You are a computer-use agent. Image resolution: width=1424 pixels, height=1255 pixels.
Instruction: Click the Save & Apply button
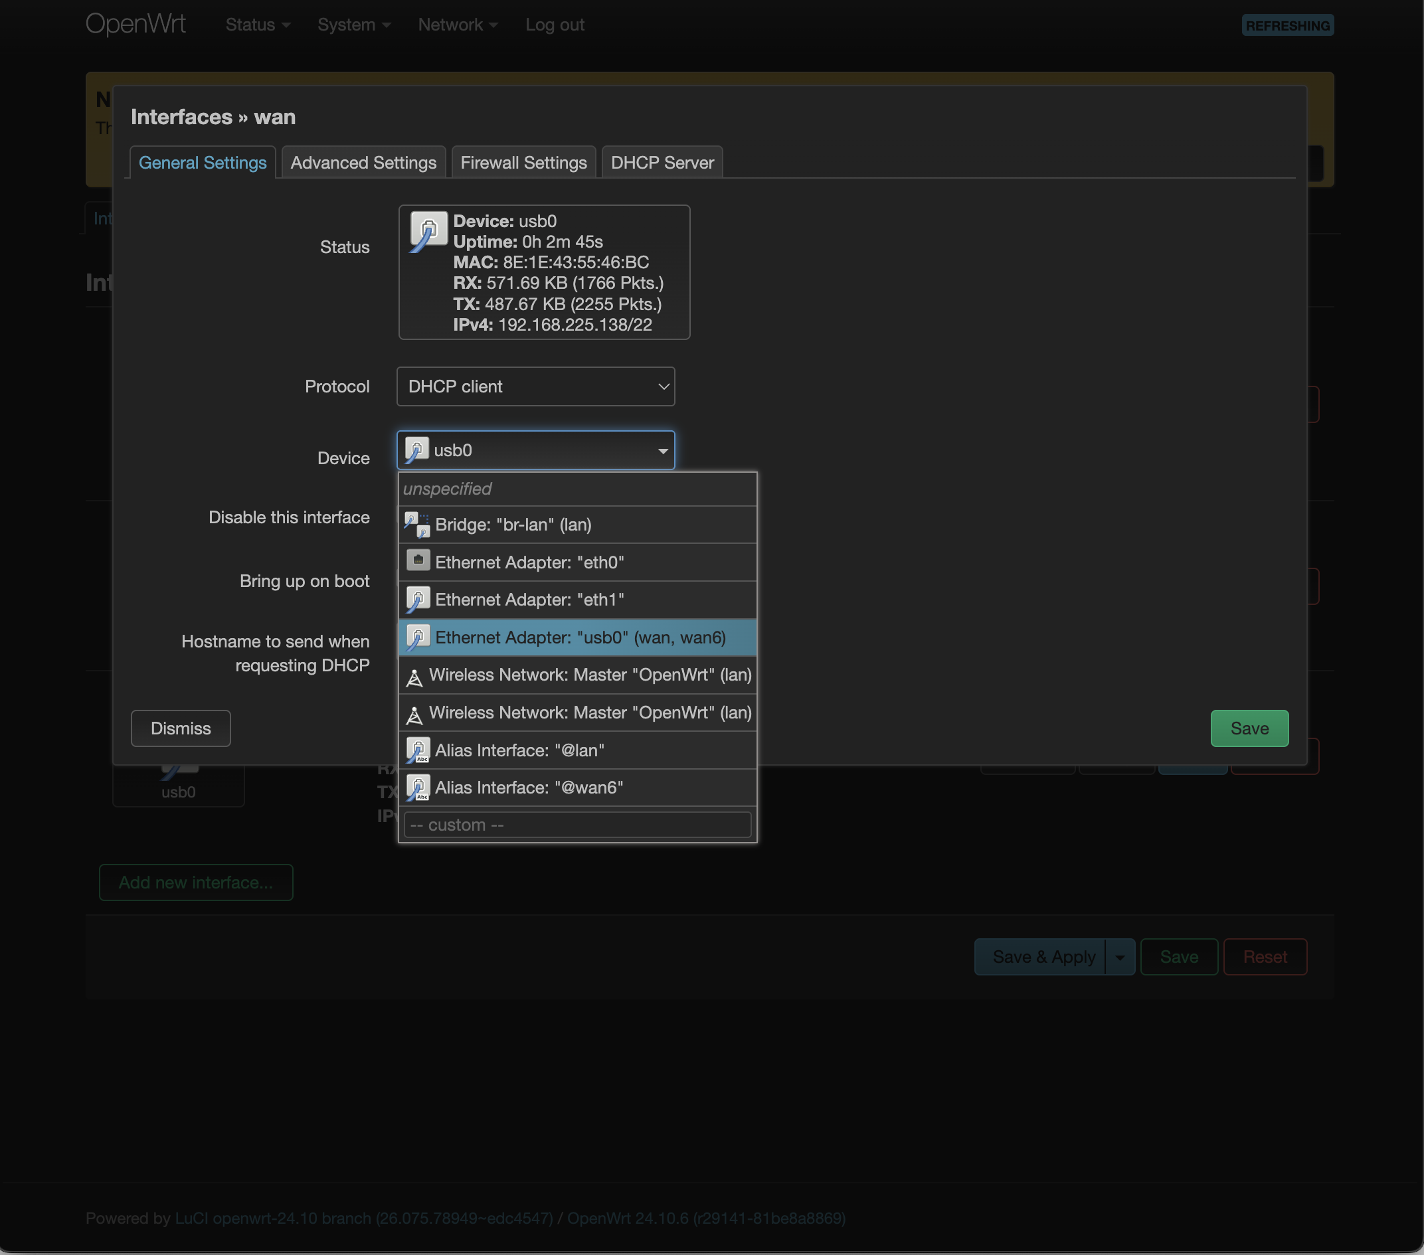pyautogui.click(x=1040, y=957)
